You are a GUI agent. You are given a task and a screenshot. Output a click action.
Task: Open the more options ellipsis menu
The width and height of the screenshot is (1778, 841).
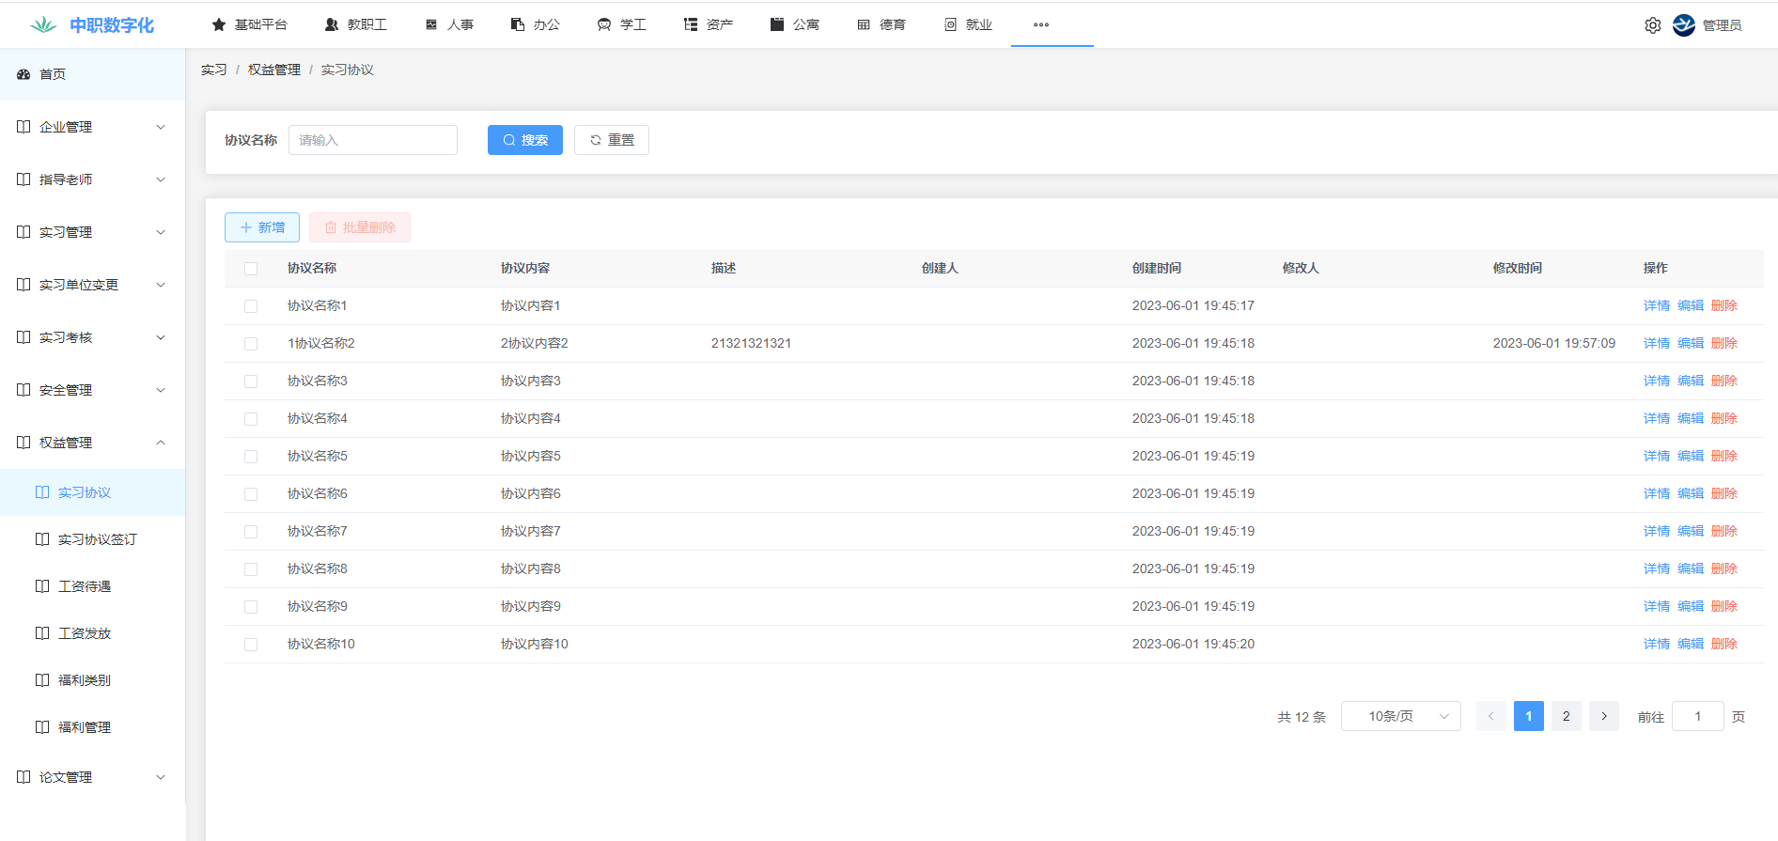pyautogui.click(x=1040, y=25)
